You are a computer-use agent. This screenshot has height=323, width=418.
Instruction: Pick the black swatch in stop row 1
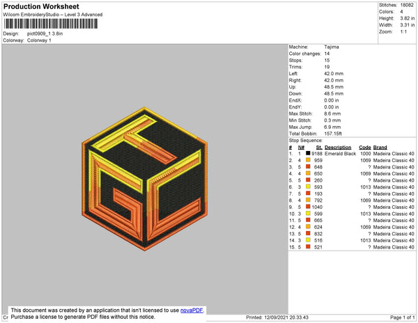(x=308, y=153)
